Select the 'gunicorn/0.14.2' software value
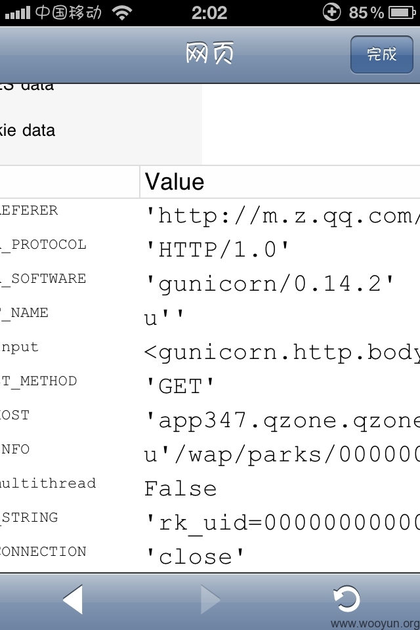The image size is (420, 630). [x=270, y=284]
